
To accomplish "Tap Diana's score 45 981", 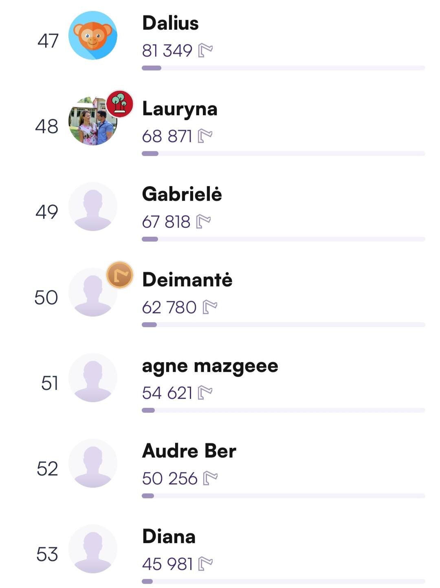I will 167,564.
